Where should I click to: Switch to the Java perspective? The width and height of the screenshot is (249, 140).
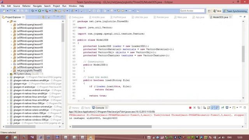[217, 11]
